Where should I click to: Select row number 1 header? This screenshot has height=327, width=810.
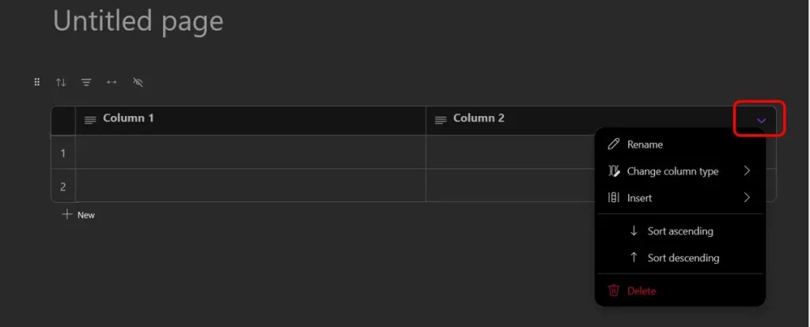pyautogui.click(x=63, y=153)
